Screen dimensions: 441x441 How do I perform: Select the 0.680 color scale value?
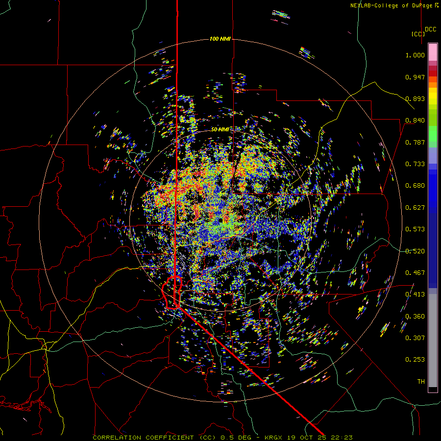(x=415, y=186)
